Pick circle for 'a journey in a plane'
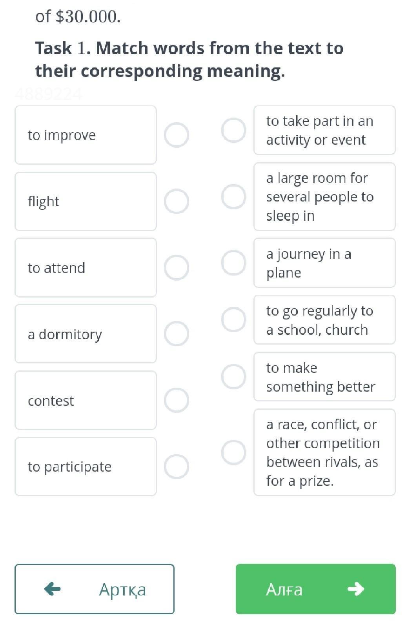 (233, 263)
